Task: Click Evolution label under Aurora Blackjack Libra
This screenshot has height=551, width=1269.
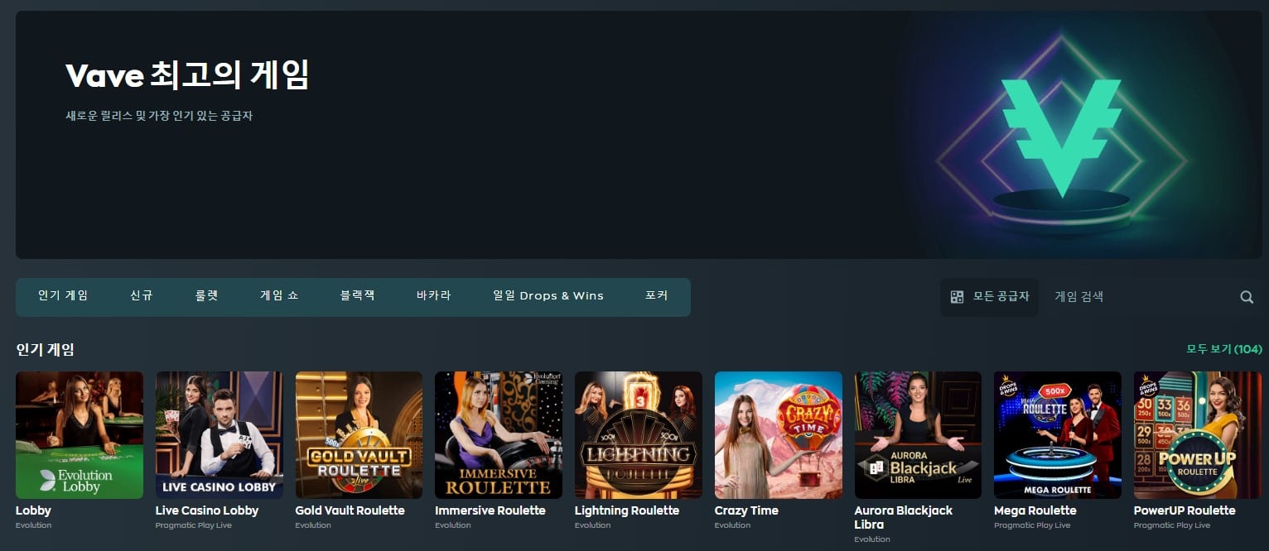Action: [x=872, y=539]
